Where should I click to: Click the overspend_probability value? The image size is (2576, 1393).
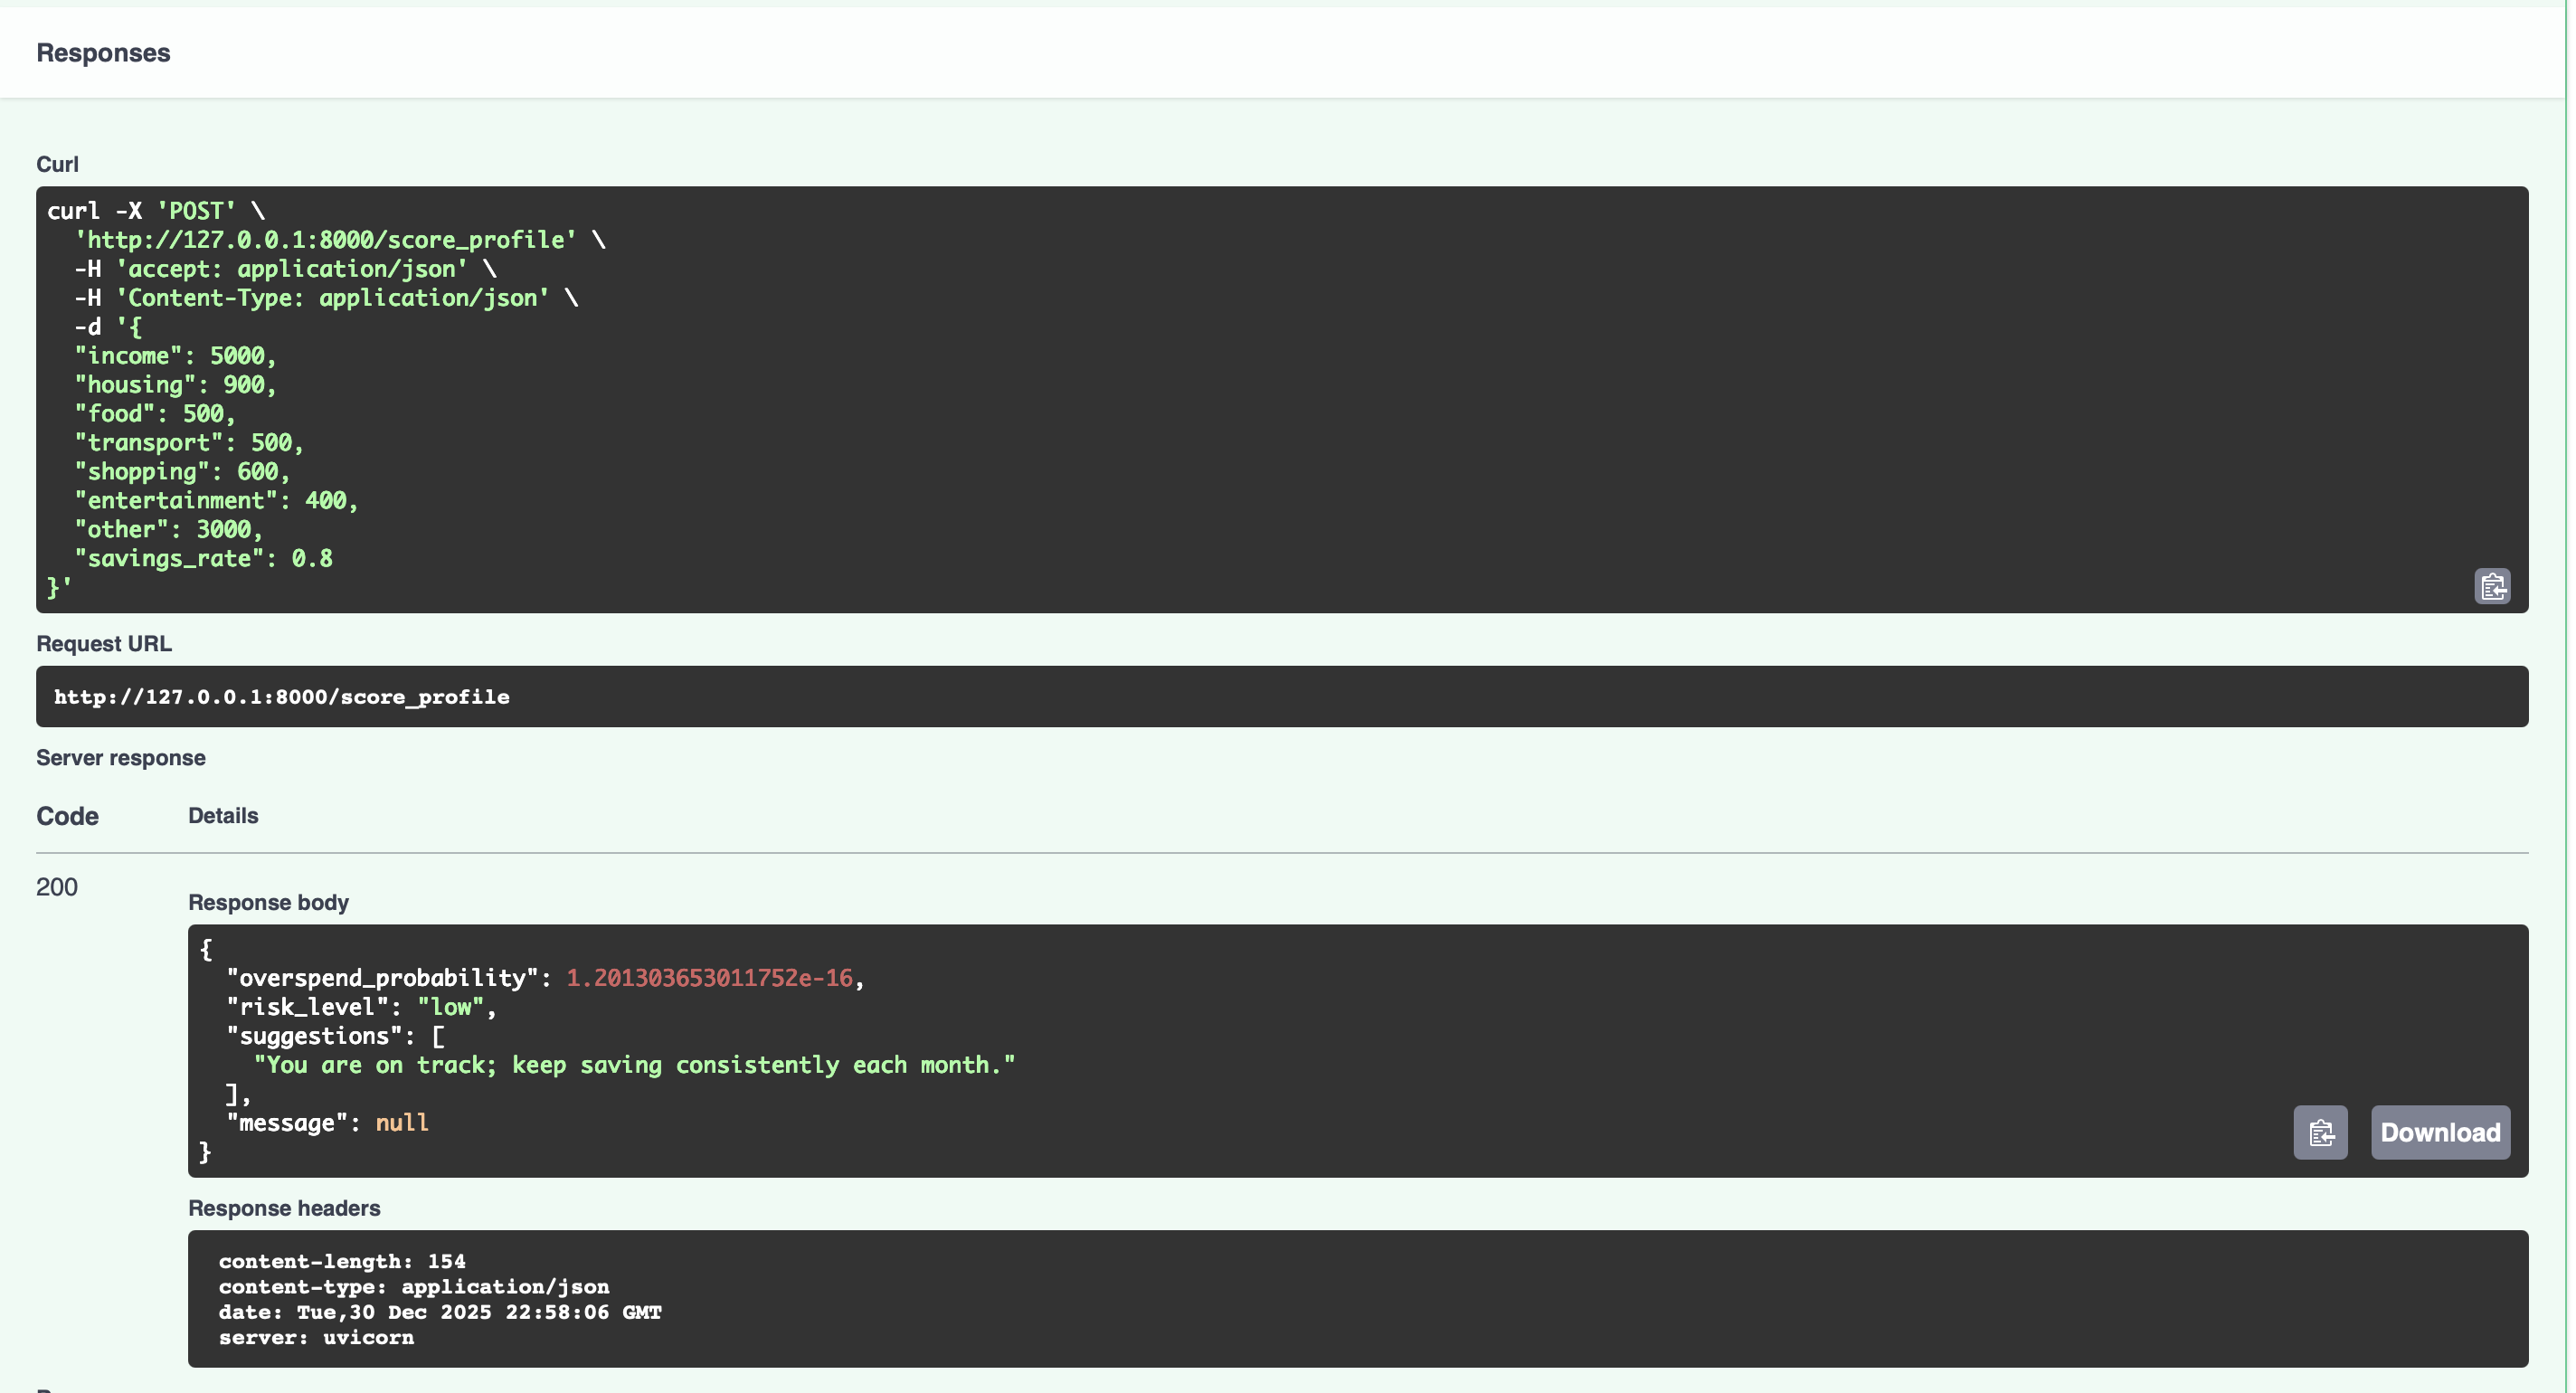point(709,978)
